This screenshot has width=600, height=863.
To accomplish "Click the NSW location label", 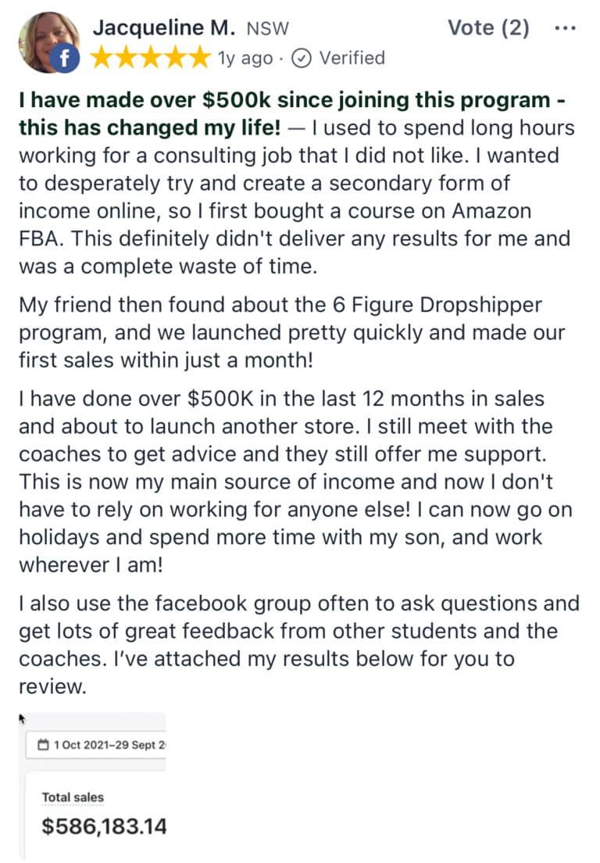I will click(x=267, y=29).
